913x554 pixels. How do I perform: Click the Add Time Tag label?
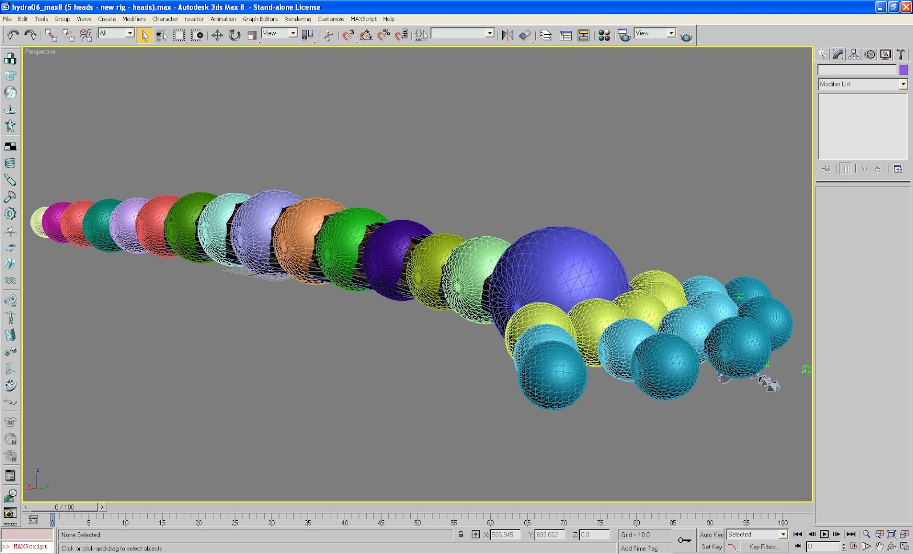point(640,547)
